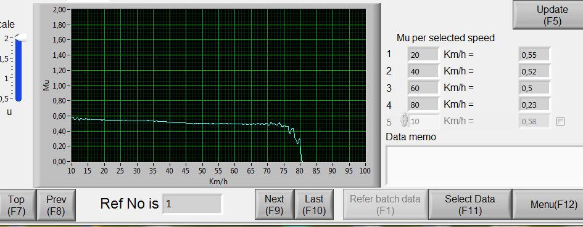Click the Mu value 0,55

pyautogui.click(x=534, y=55)
